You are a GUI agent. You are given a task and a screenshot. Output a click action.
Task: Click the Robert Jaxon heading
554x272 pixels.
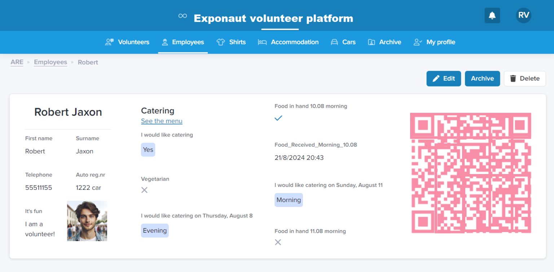click(x=68, y=112)
